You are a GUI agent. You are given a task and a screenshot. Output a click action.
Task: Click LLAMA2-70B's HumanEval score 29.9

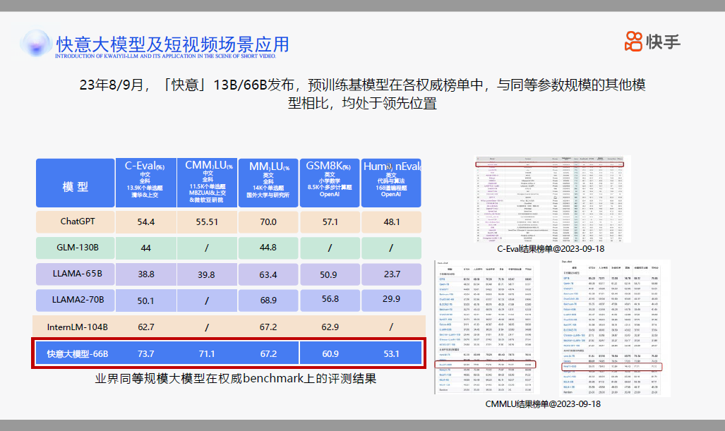point(391,299)
